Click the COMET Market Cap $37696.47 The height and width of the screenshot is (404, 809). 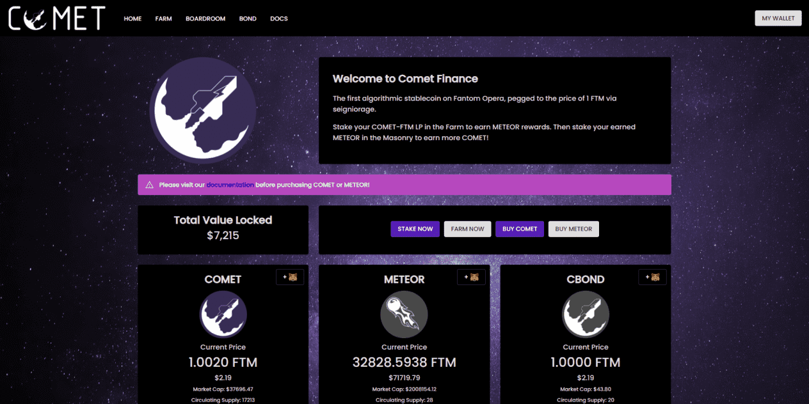223,389
